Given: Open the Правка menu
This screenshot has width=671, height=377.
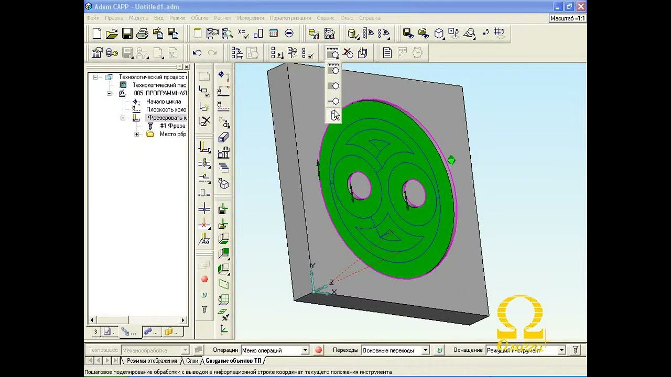Looking at the screenshot, I should [114, 18].
